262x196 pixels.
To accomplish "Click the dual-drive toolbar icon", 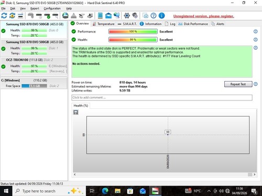I will tap(82, 16).
